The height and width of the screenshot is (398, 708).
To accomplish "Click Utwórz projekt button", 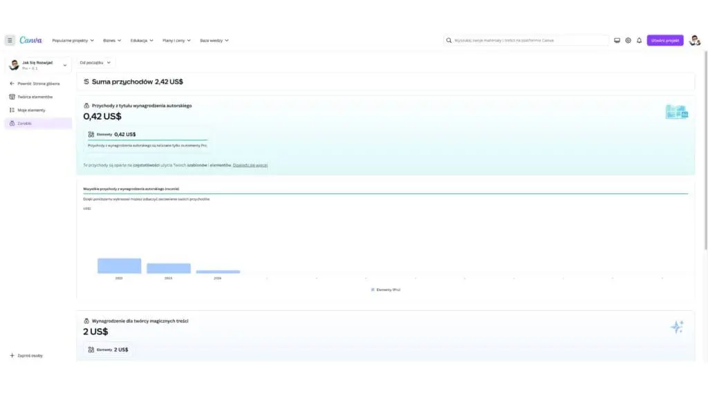I will pos(665,40).
